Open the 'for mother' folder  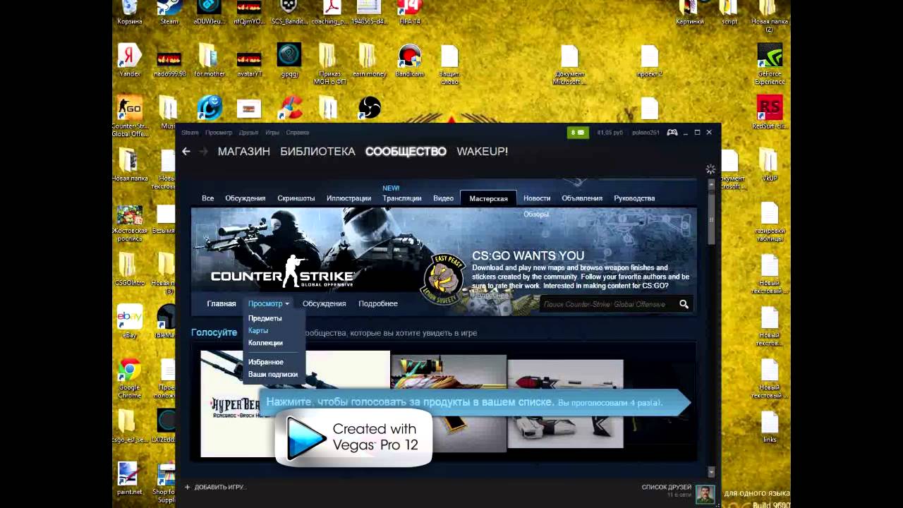pyautogui.click(x=209, y=60)
